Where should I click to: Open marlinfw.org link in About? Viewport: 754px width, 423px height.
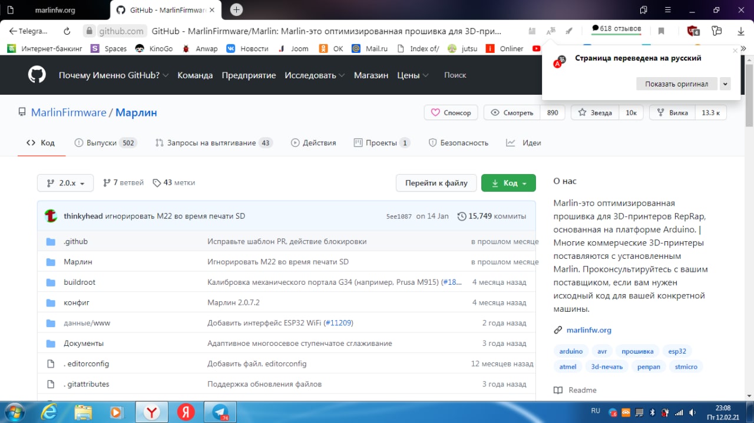click(589, 330)
